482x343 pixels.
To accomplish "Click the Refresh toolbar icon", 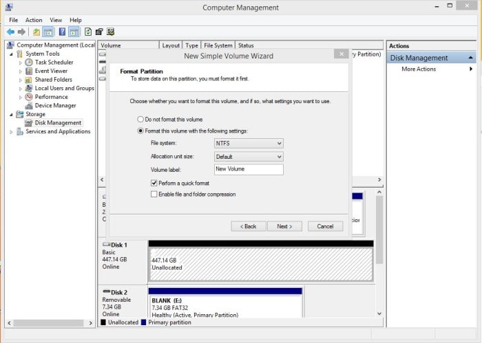I will point(88,32).
